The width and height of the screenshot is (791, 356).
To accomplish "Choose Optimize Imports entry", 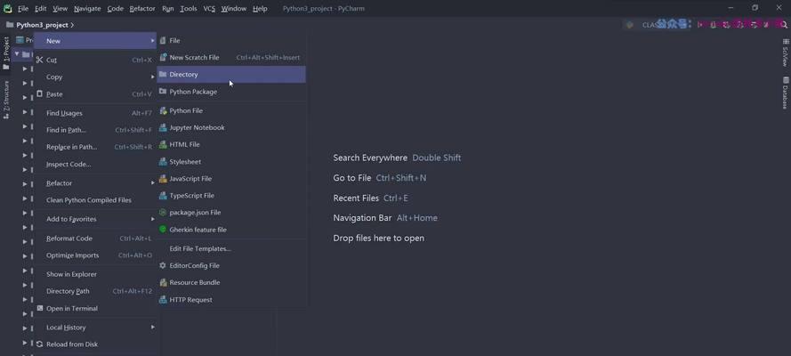I will tap(95, 255).
